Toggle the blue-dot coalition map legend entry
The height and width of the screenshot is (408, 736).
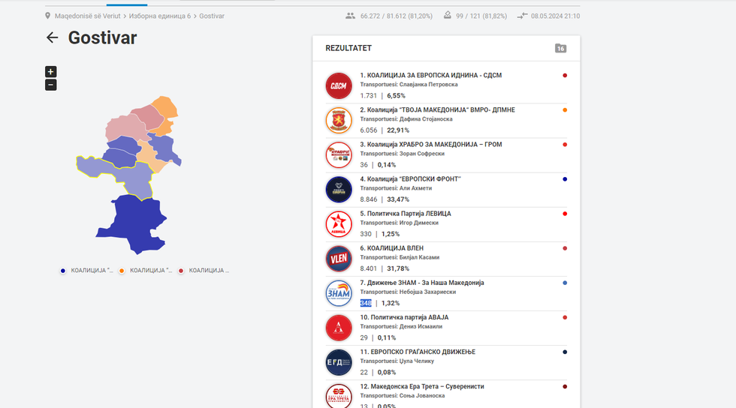coord(86,271)
